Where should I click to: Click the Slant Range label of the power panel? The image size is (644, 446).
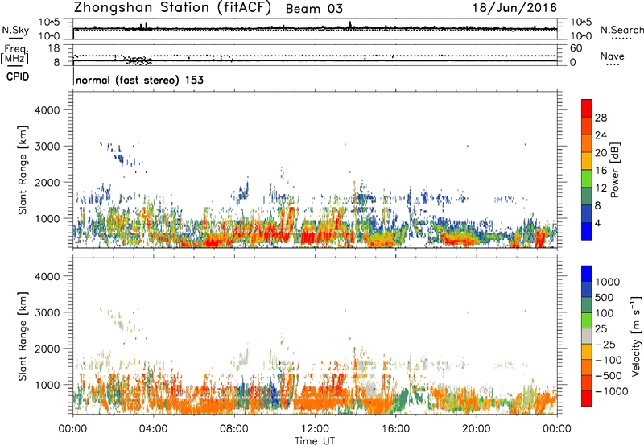(x=23, y=170)
